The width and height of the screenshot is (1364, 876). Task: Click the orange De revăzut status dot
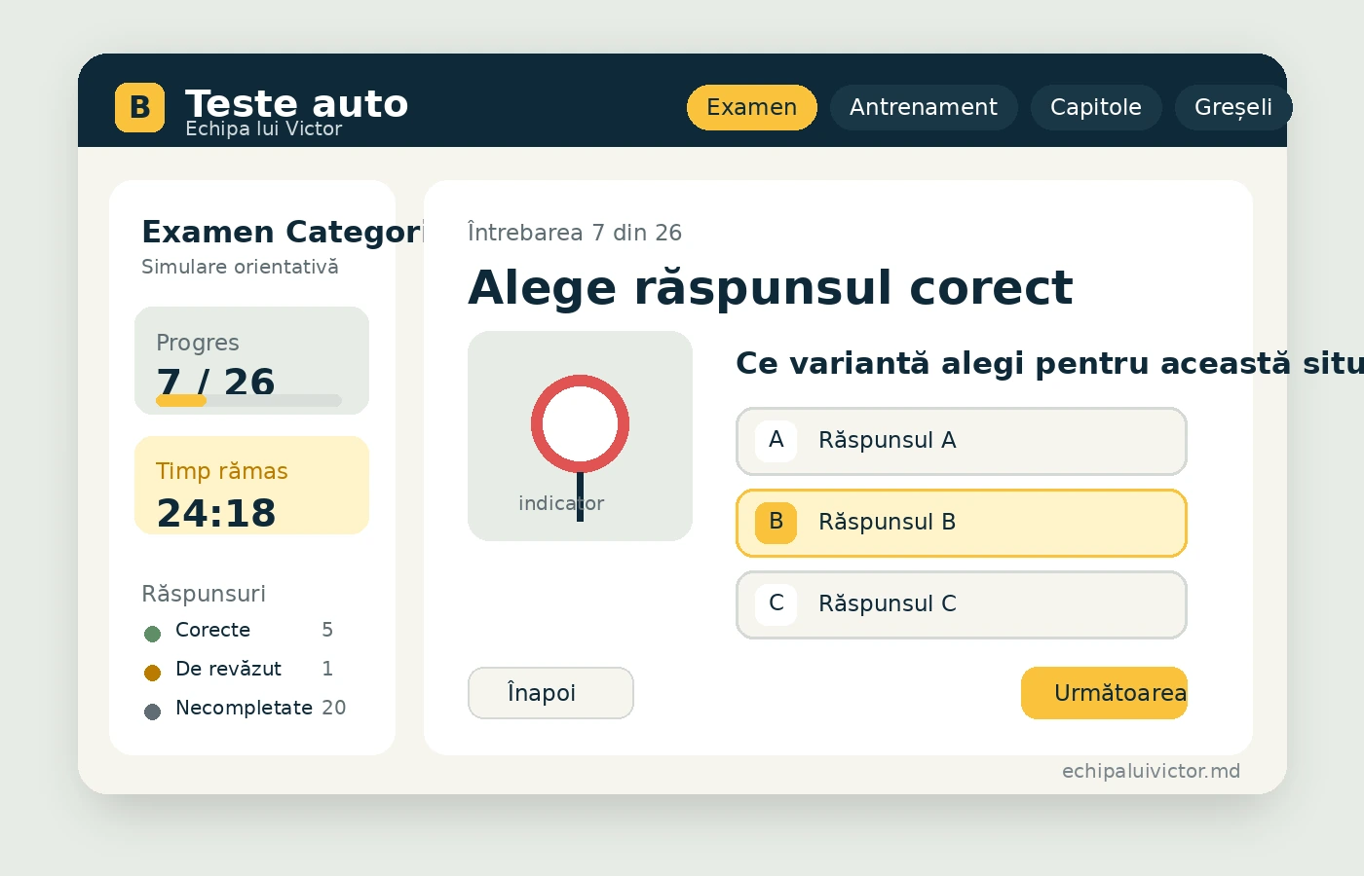[x=152, y=673]
